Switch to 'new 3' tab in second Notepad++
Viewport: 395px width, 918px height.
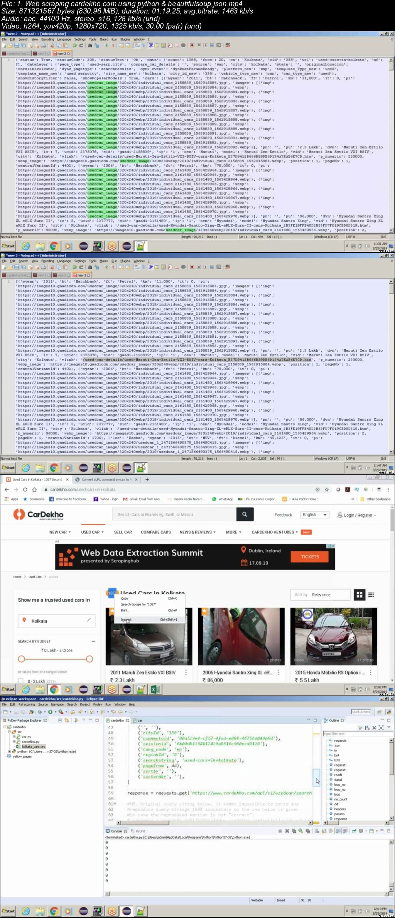tap(81, 275)
